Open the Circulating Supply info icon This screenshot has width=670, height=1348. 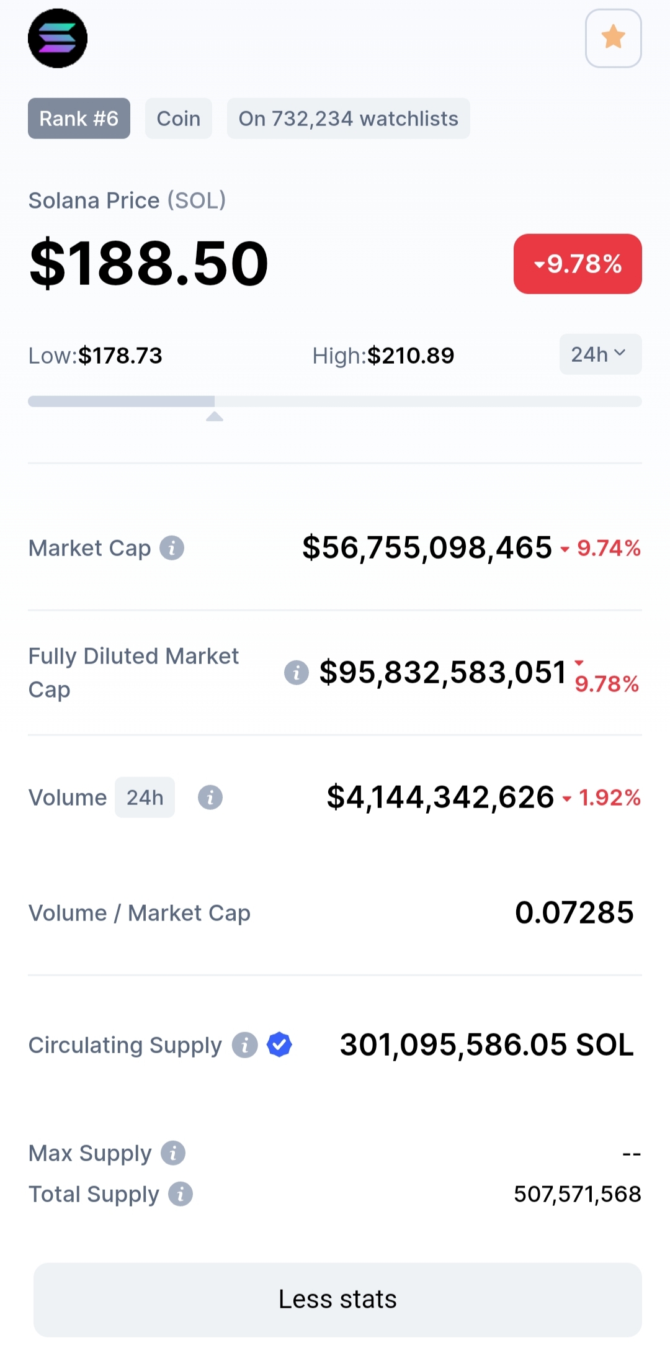click(245, 1045)
